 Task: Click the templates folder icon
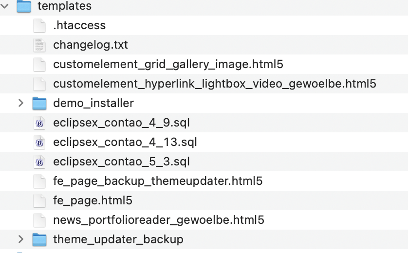[x=24, y=6]
